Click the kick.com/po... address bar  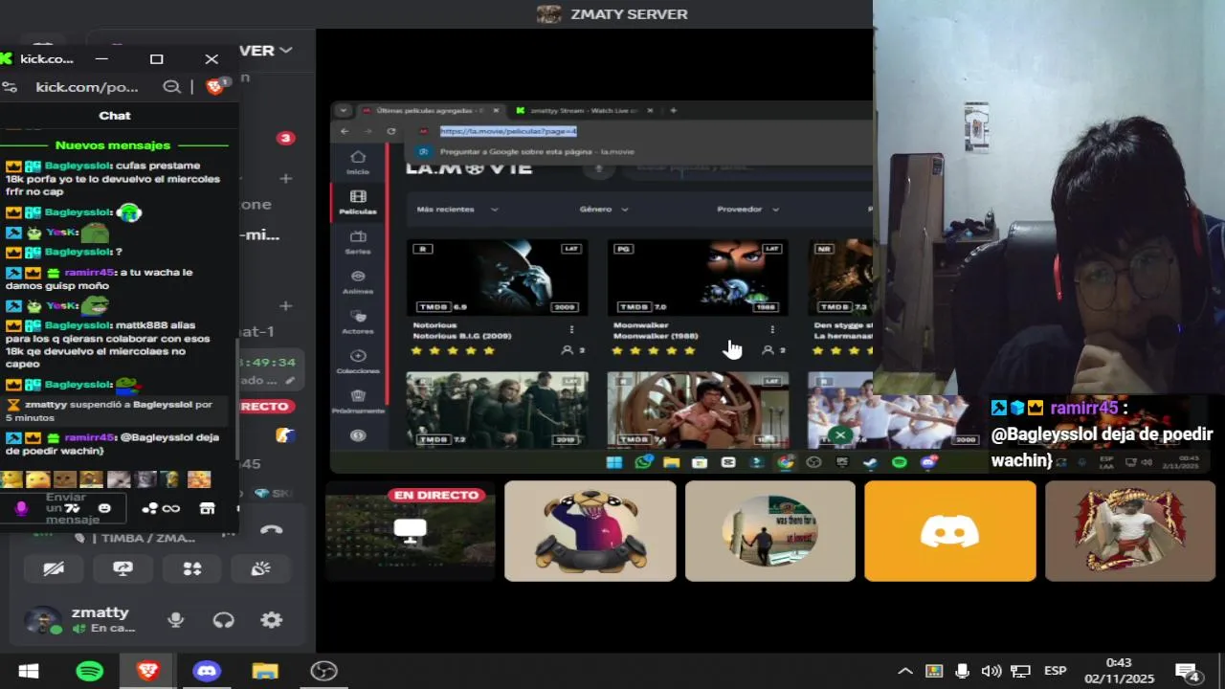tap(87, 87)
